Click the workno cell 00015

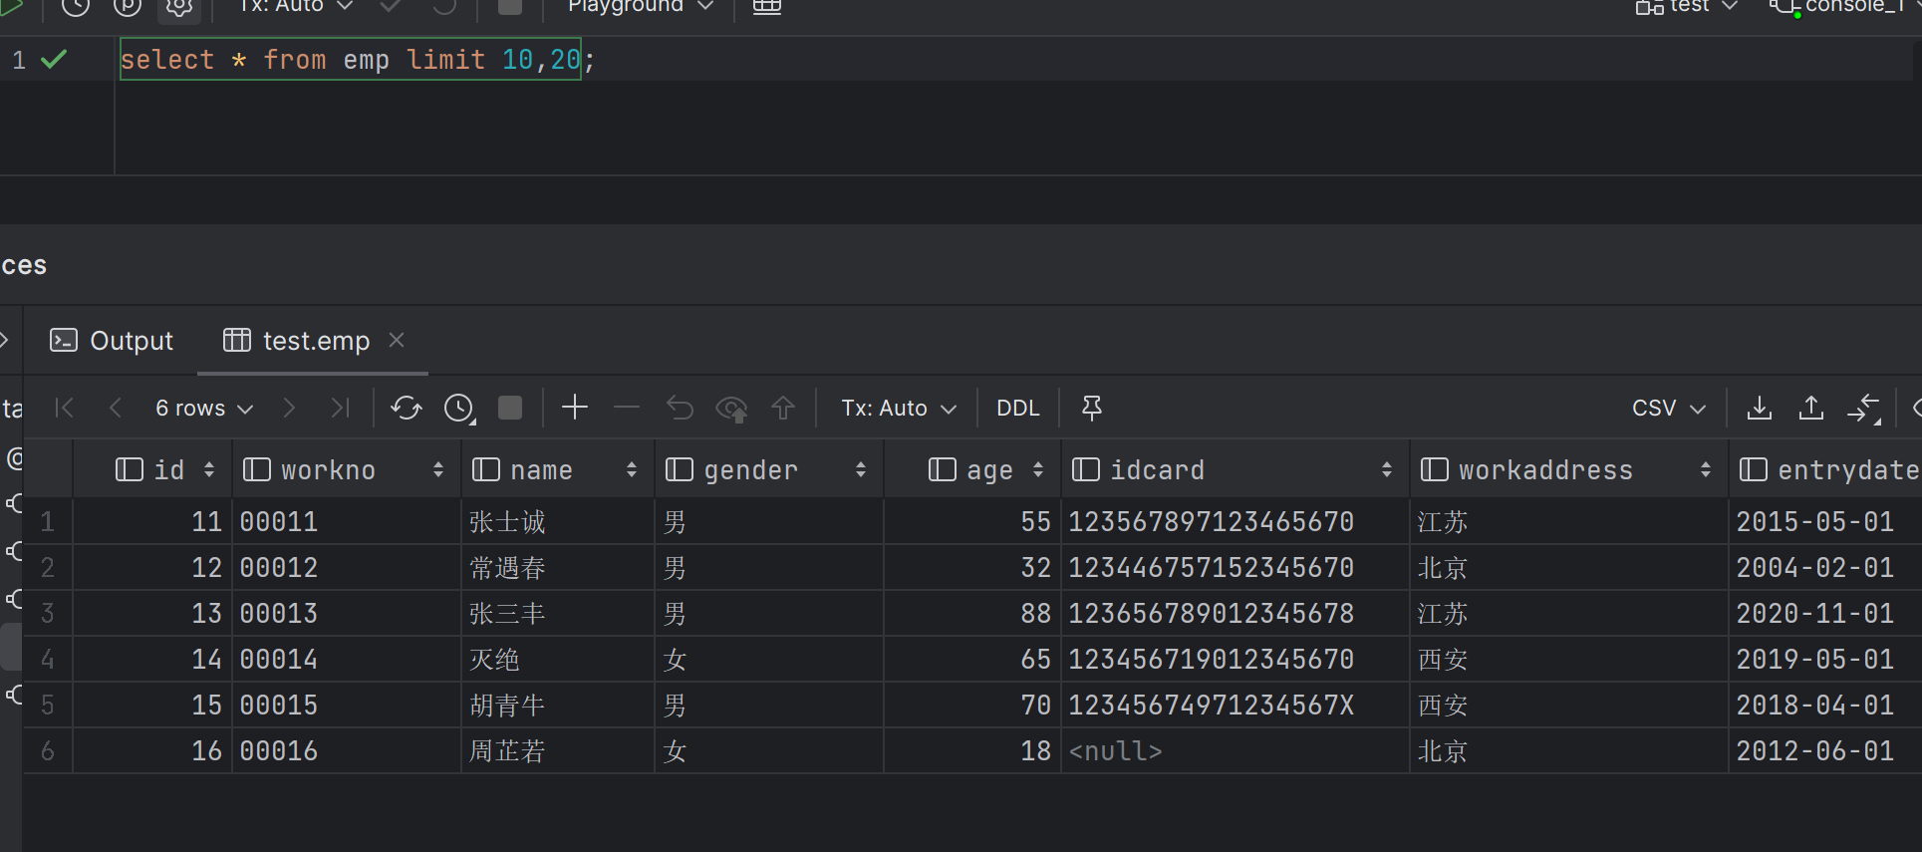(347, 705)
